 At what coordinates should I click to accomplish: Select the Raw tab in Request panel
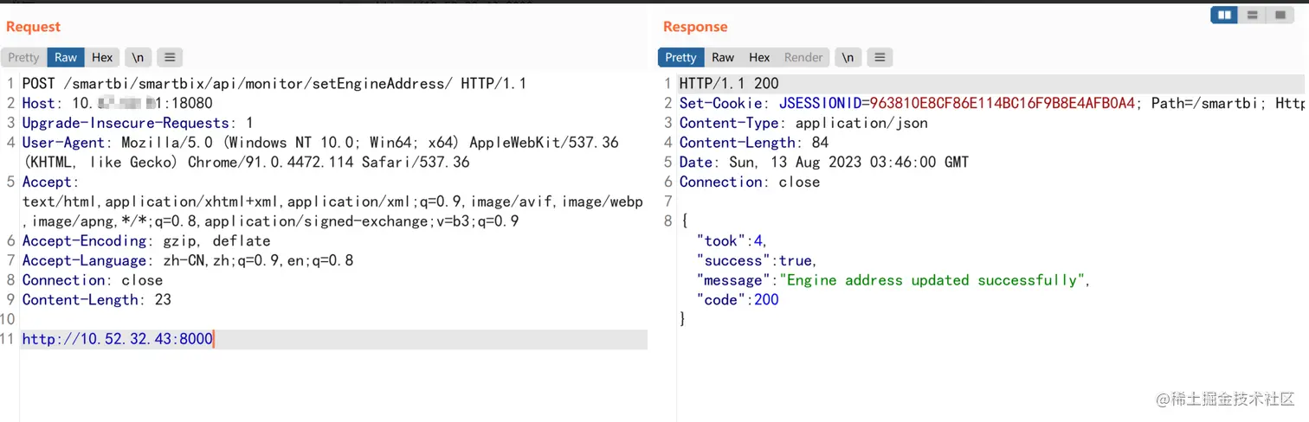click(66, 57)
